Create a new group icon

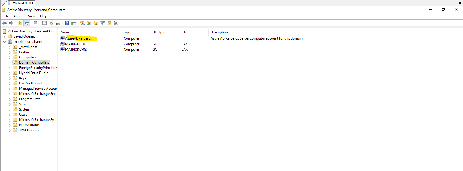click(89, 23)
